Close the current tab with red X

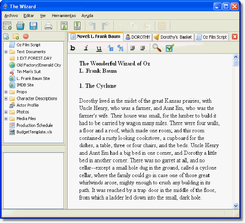(235, 37)
